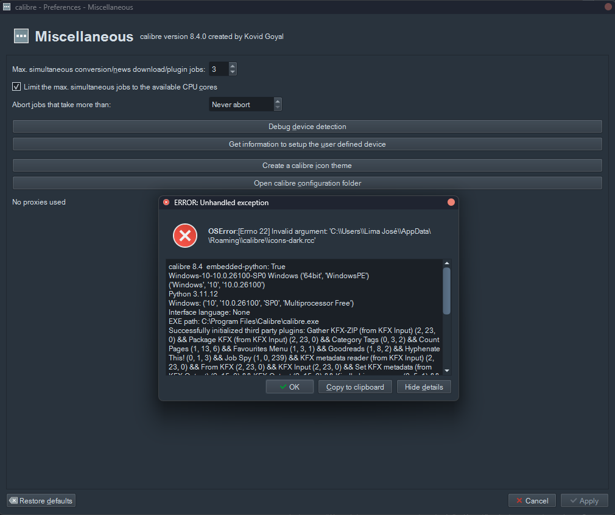Image resolution: width=615 pixels, height=515 pixels.
Task: Click the EXE path line in details
Action: pos(244,321)
